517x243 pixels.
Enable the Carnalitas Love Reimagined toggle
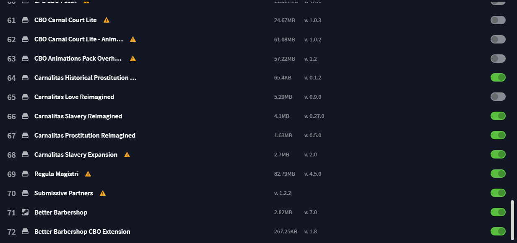(498, 97)
